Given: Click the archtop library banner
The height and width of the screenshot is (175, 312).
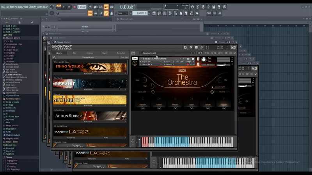Looking at the screenshot, I should pos(90,100).
